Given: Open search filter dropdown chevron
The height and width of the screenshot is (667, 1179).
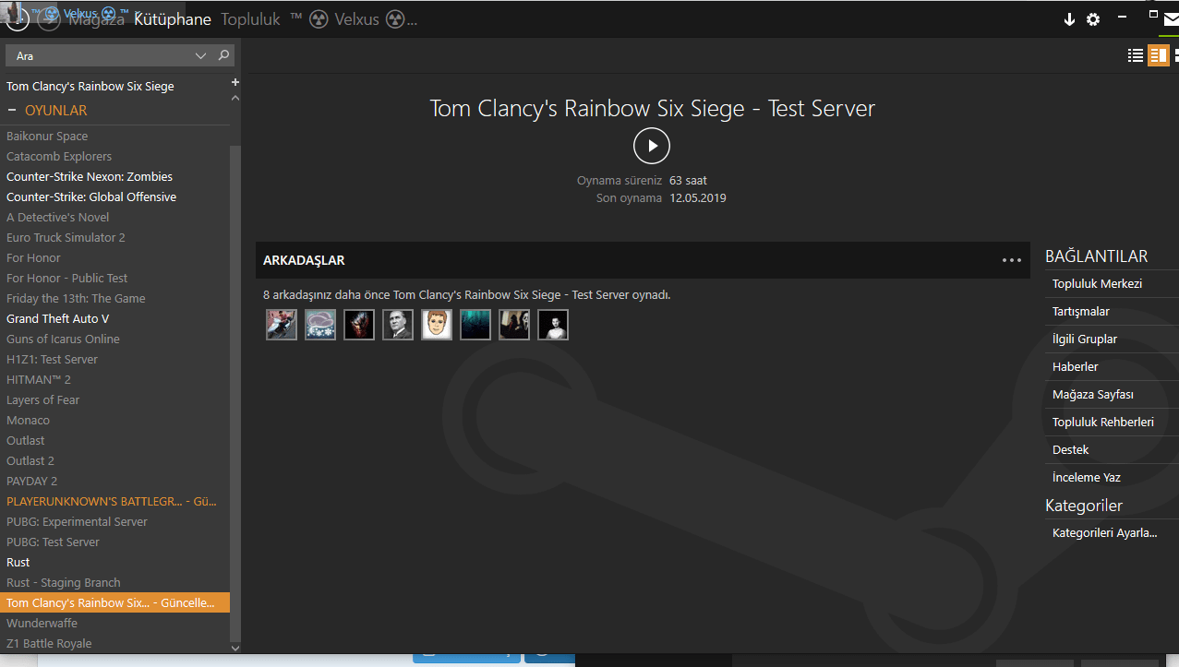Looking at the screenshot, I should click(201, 56).
